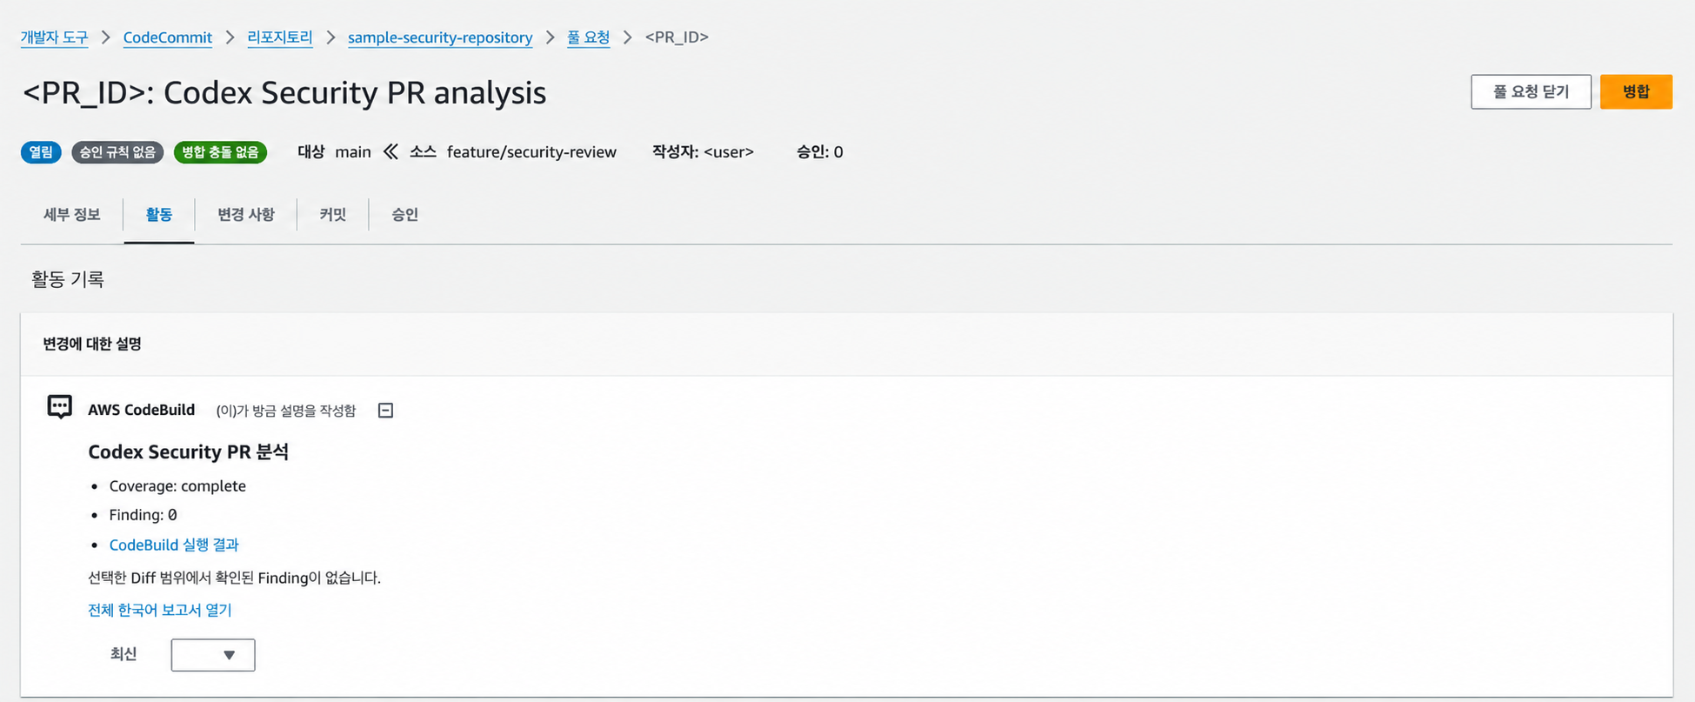Viewport: 1695px width, 702px height.
Task: Click the 활동 기록 section heading
Action: [x=68, y=279]
